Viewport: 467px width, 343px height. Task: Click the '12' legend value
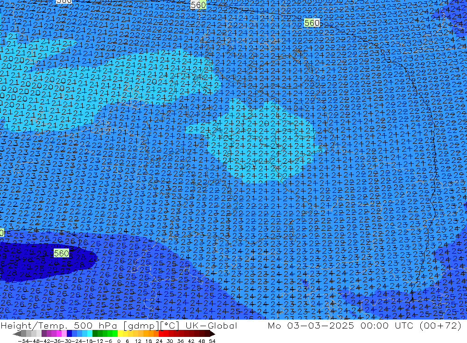coord(138,341)
